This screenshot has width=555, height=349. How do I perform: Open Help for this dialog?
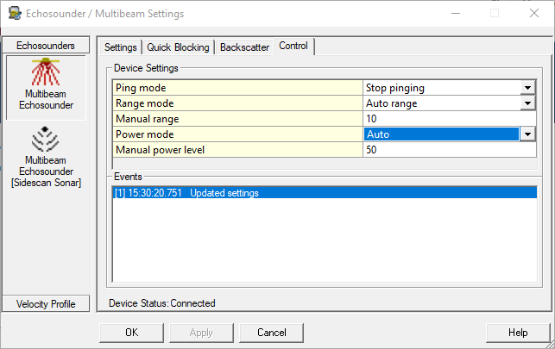(x=518, y=332)
